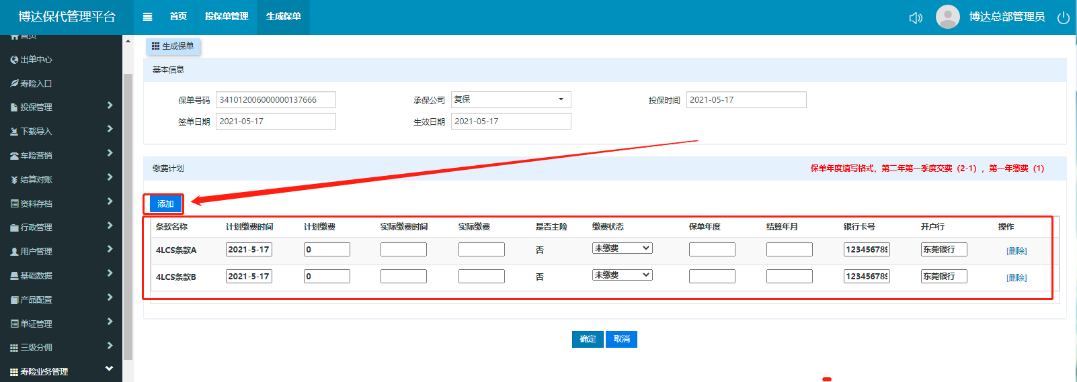Click the 签单日期 date field
1077x382 pixels.
[276, 122]
